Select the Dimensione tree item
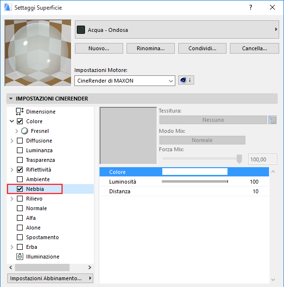 click(41, 112)
